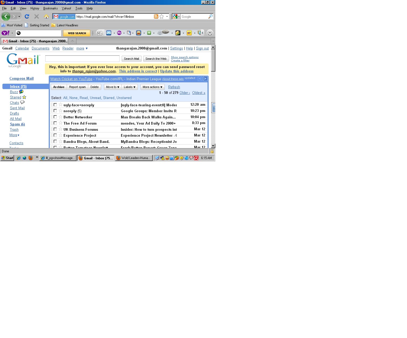Click Compose Mail
Screen dimensions: 407x338
22,79
